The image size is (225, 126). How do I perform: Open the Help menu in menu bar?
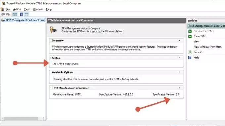point(49,9)
